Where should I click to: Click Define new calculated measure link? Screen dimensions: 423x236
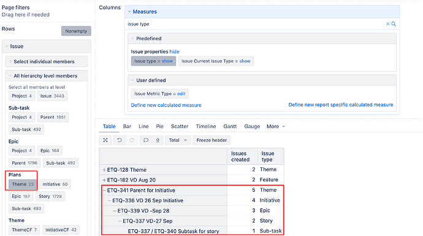166,105
